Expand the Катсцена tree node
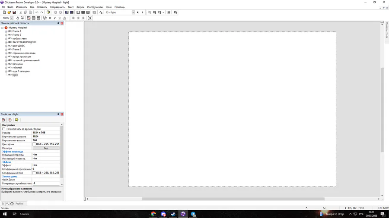 [x=6, y=64]
